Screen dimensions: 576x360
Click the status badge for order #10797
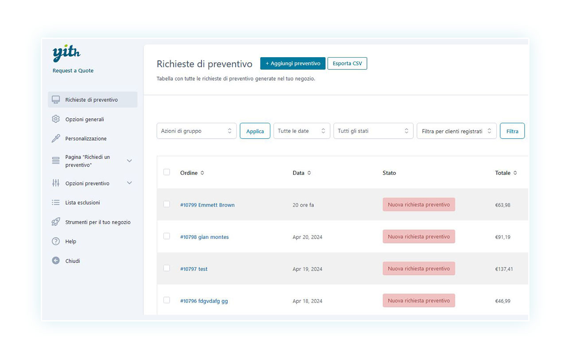[419, 268]
